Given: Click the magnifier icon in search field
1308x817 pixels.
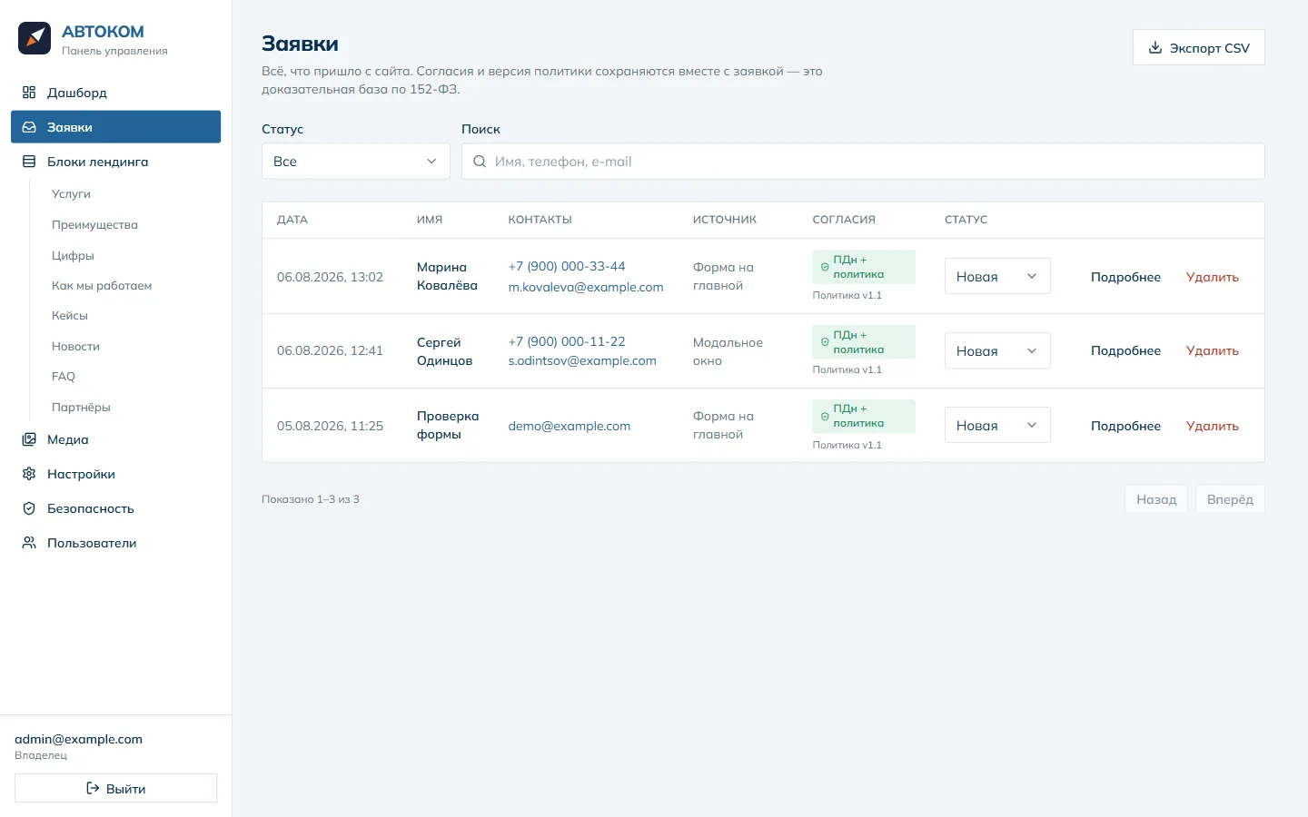Looking at the screenshot, I should tap(480, 162).
